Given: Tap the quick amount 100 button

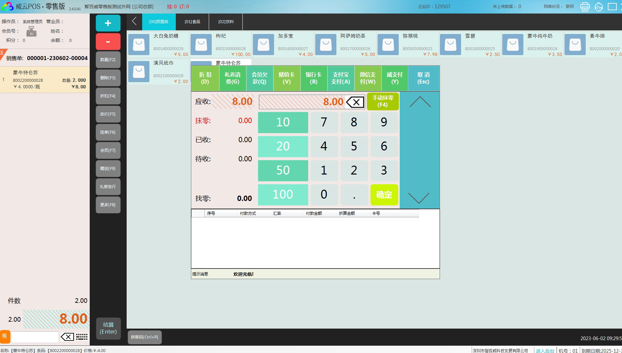Looking at the screenshot, I should point(283,195).
